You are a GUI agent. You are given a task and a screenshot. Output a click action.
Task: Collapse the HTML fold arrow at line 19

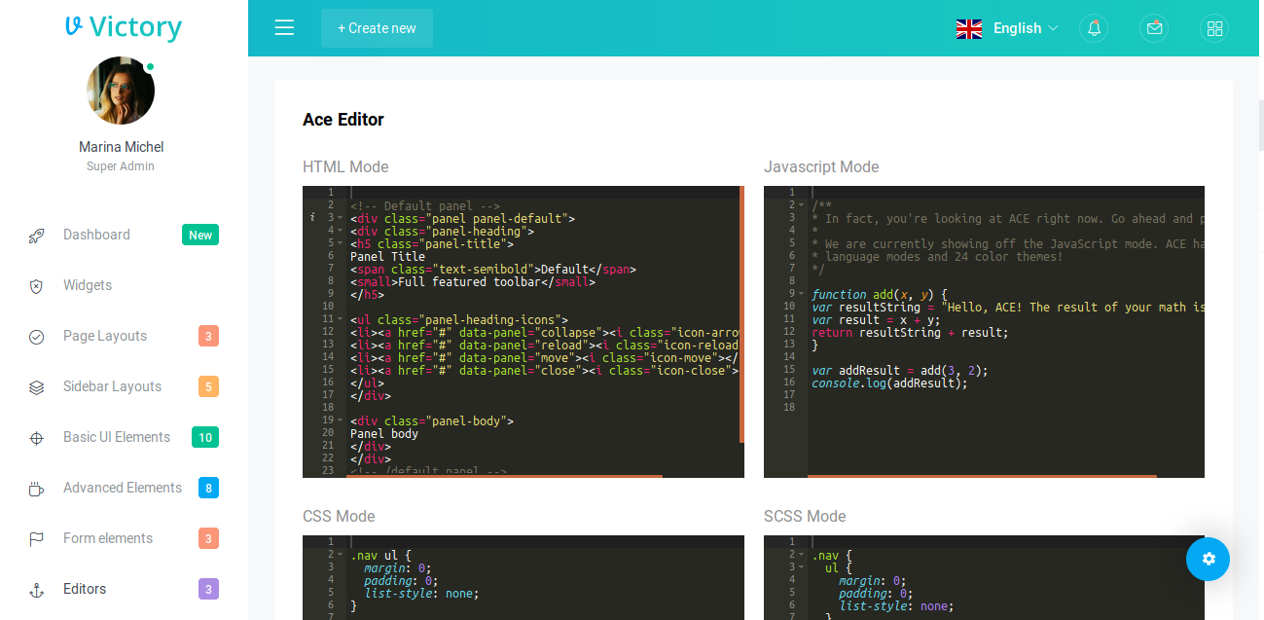point(340,420)
